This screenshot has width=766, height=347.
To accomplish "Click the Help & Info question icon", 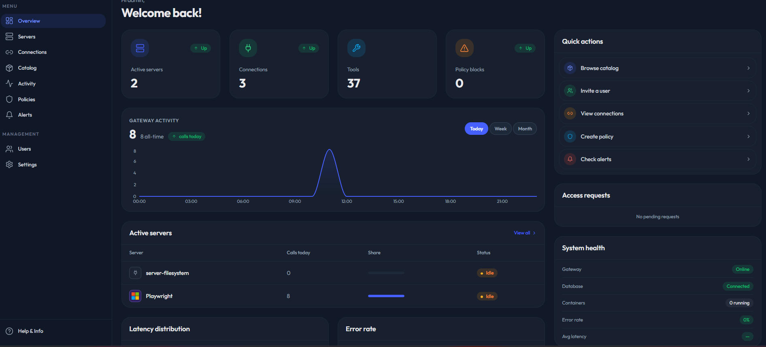I will [x=9, y=331].
